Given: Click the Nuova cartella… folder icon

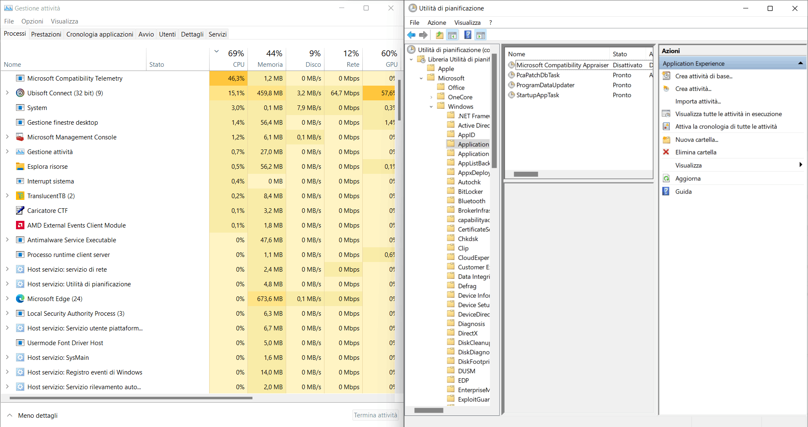Looking at the screenshot, I should 666,139.
